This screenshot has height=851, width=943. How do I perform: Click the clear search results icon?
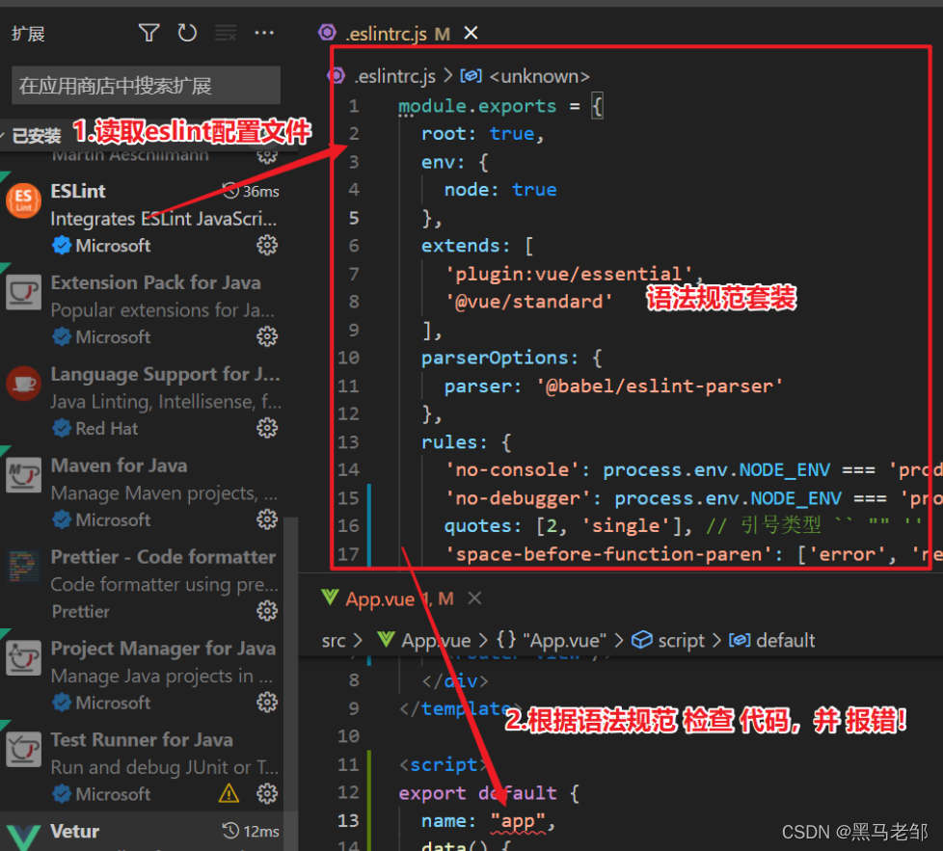click(x=226, y=33)
